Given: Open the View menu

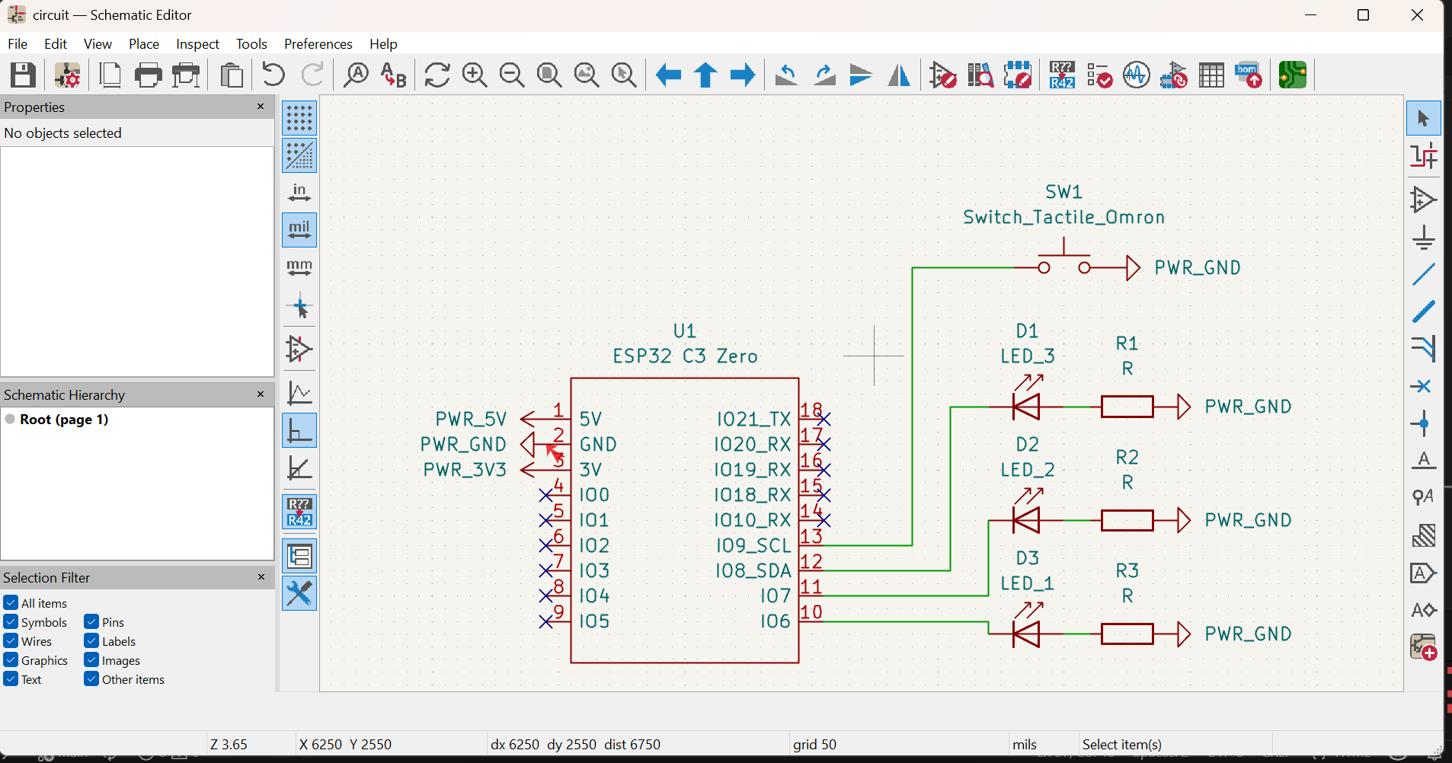Looking at the screenshot, I should coord(98,44).
